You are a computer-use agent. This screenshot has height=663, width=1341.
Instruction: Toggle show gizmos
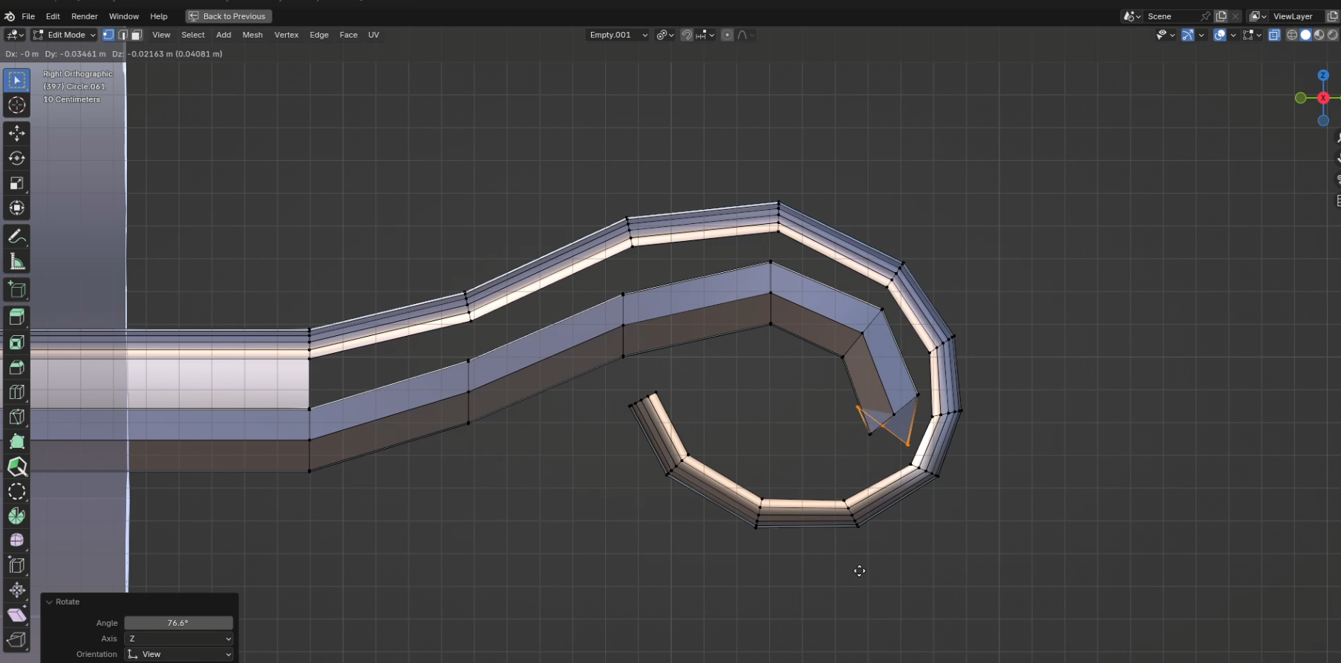click(x=1187, y=35)
